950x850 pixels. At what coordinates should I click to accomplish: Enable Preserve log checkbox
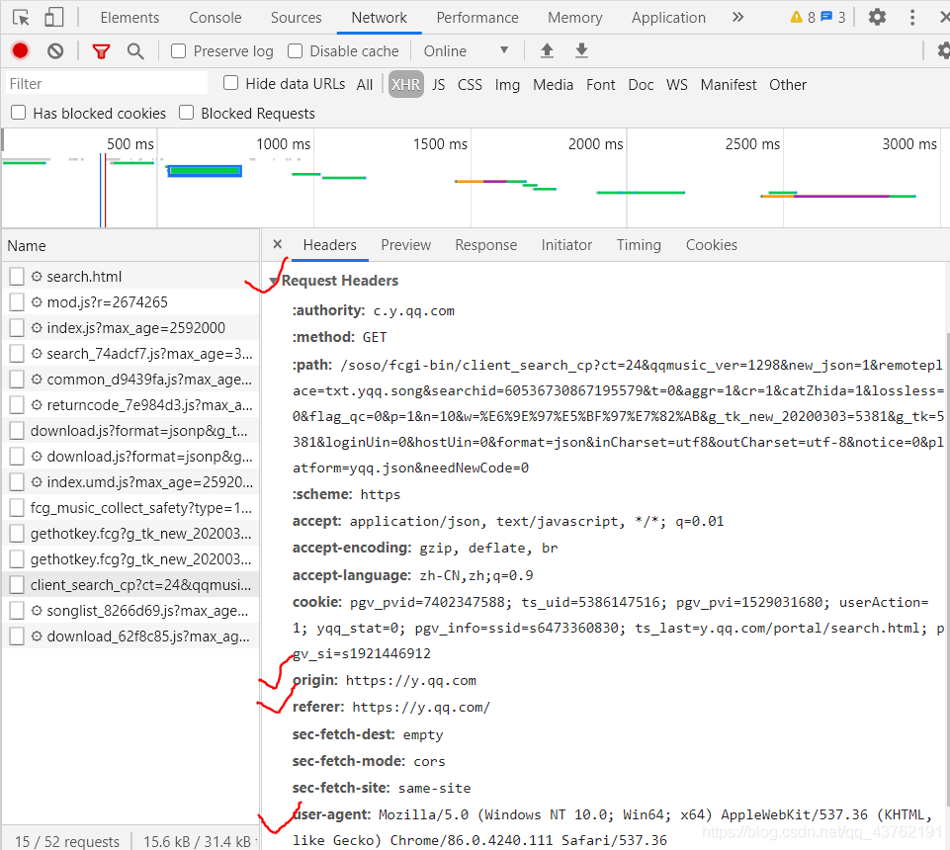click(x=178, y=50)
